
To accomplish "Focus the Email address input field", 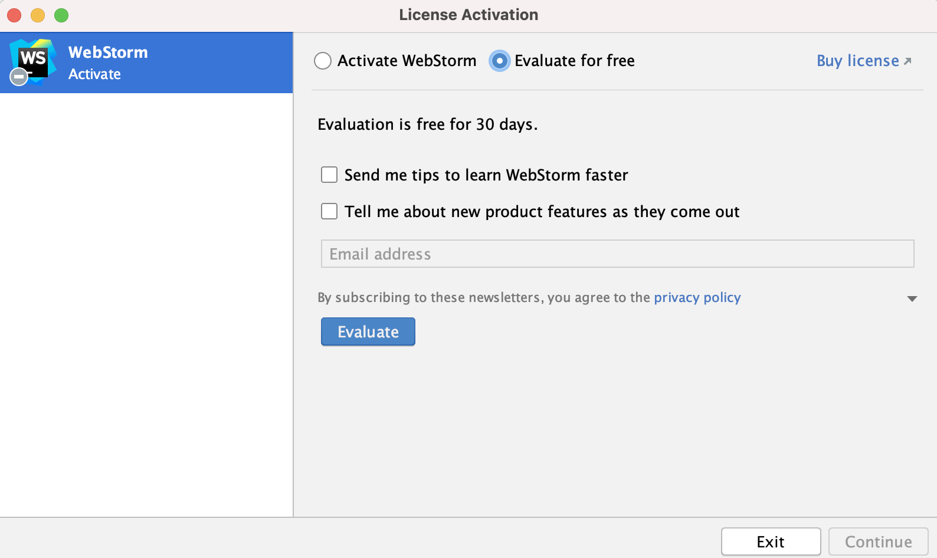I will pos(617,254).
